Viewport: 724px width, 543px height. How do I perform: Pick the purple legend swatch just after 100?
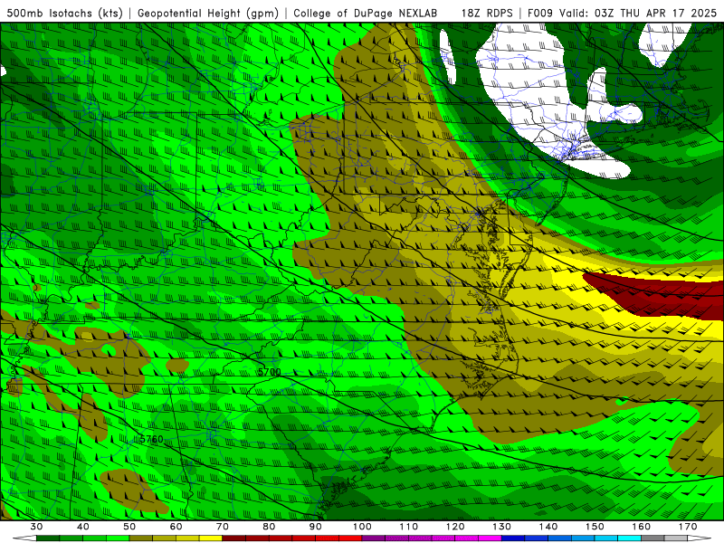pyautogui.click(x=374, y=538)
